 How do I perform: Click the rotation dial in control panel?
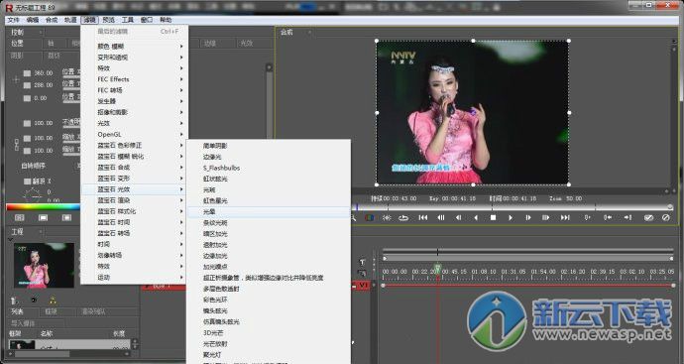click(32, 194)
